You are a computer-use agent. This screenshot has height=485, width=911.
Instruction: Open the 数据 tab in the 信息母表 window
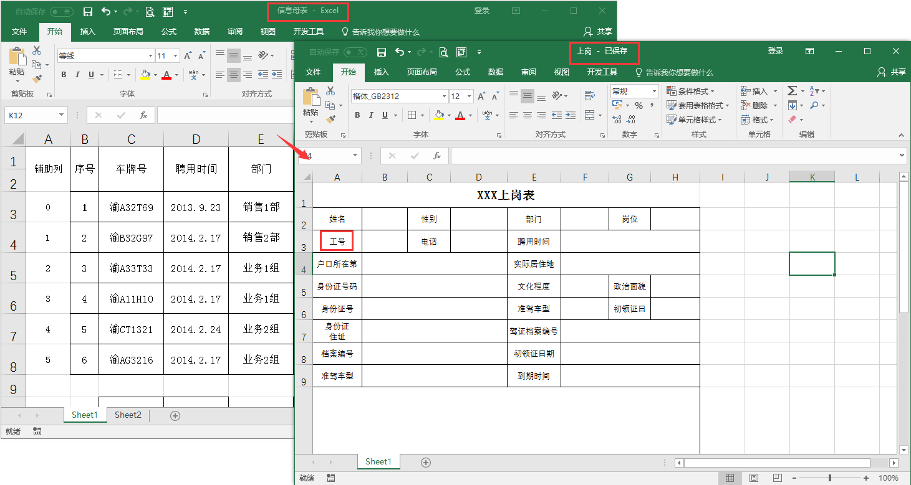[x=202, y=32]
